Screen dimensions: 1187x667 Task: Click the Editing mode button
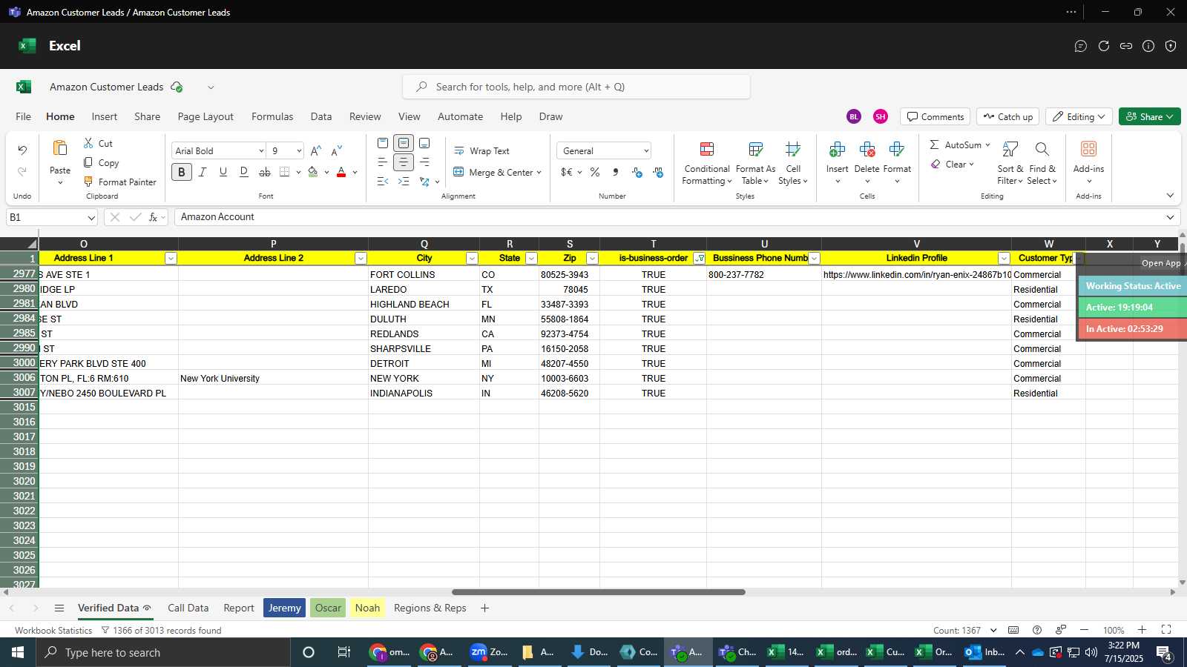coord(1079,116)
